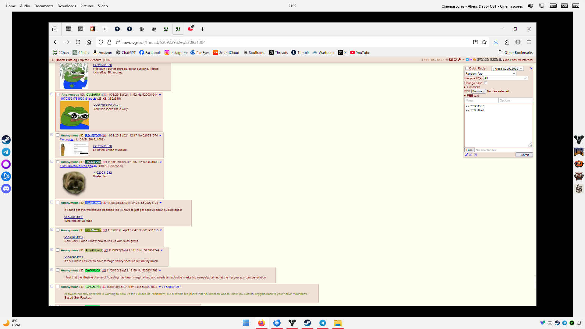
Task: Check the box for post No.520931698
Action: tap(58, 162)
